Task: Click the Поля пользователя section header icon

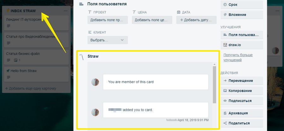Action: [81, 4]
